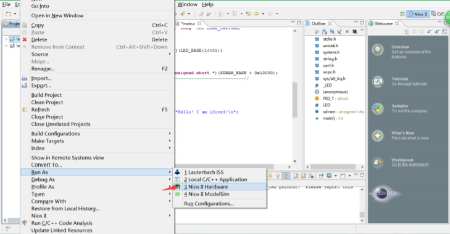Click the console Pin Console icon
Screen dimensions: 450x234
coord(321,176)
